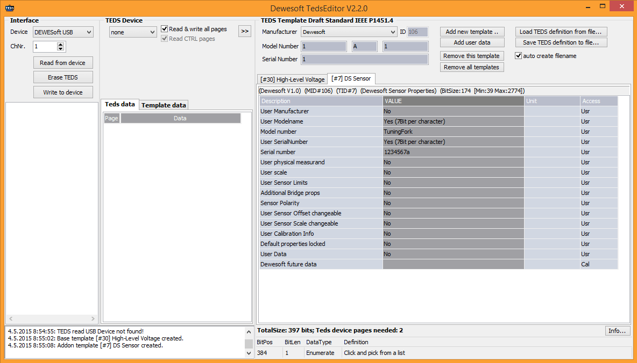The image size is (637, 363).
Task: Click the Page column header
Action: click(x=112, y=118)
